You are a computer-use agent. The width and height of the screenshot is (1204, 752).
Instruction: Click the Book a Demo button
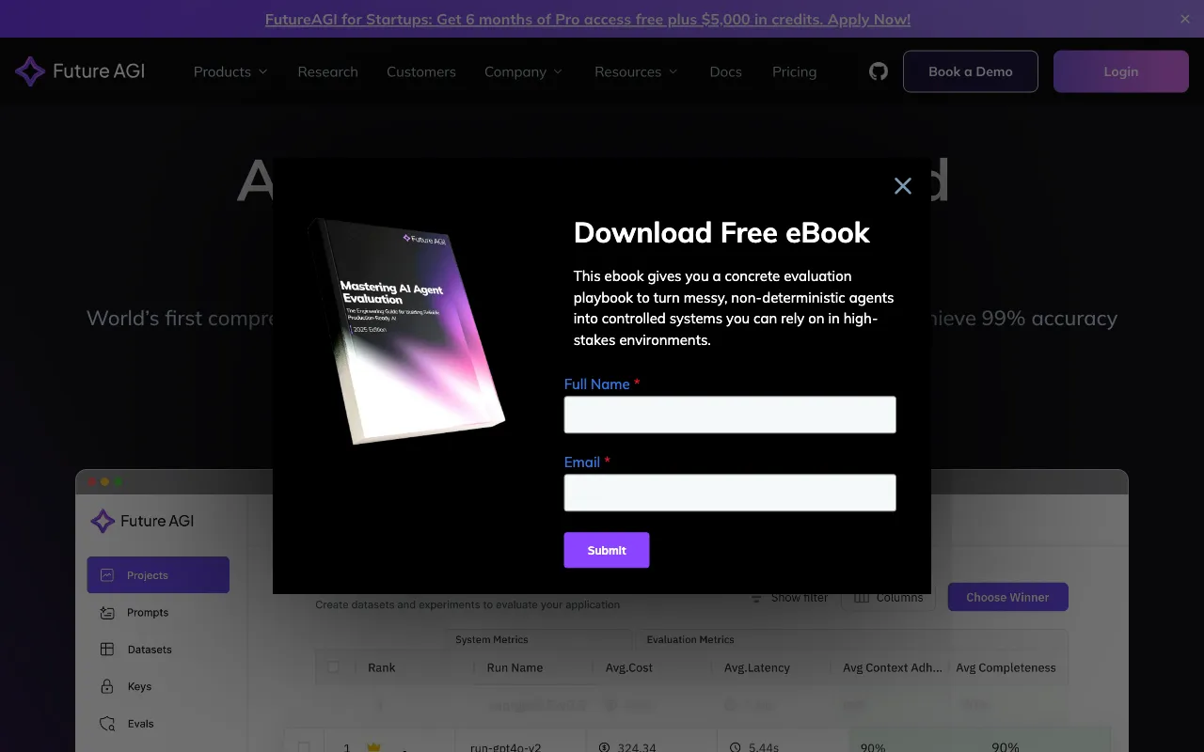(x=971, y=71)
